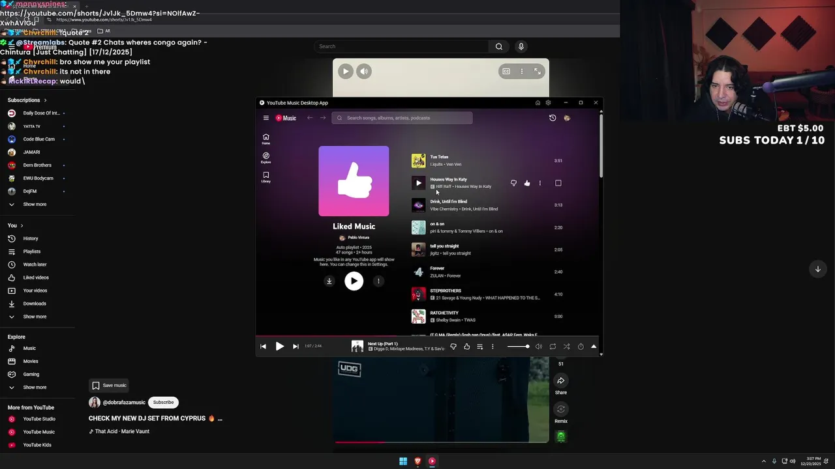Viewport: 835px width, 469px height.
Task: Click the music search field
Action: 402,118
